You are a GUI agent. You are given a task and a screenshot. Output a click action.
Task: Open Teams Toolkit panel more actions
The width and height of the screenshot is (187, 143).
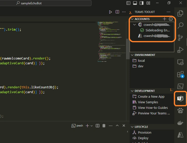click(168, 12)
